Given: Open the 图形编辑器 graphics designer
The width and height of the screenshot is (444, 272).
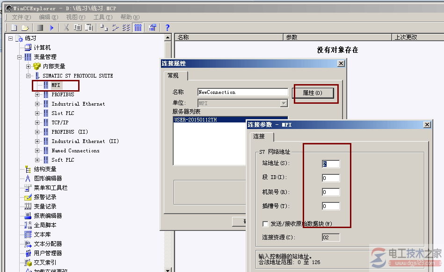Looking at the screenshot, I should click(48, 179).
